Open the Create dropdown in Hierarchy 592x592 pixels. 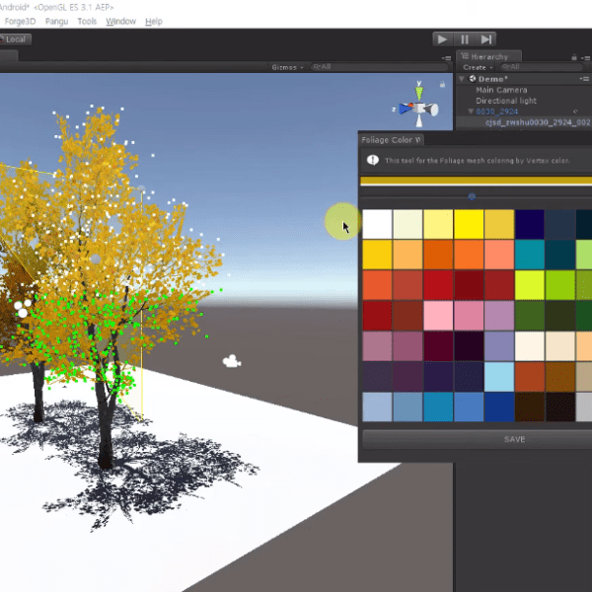[x=477, y=67]
